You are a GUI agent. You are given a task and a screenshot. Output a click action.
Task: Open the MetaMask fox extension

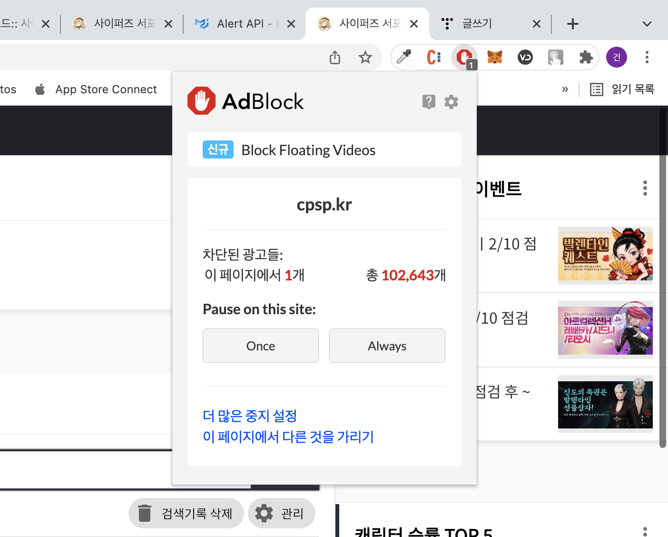coord(495,57)
